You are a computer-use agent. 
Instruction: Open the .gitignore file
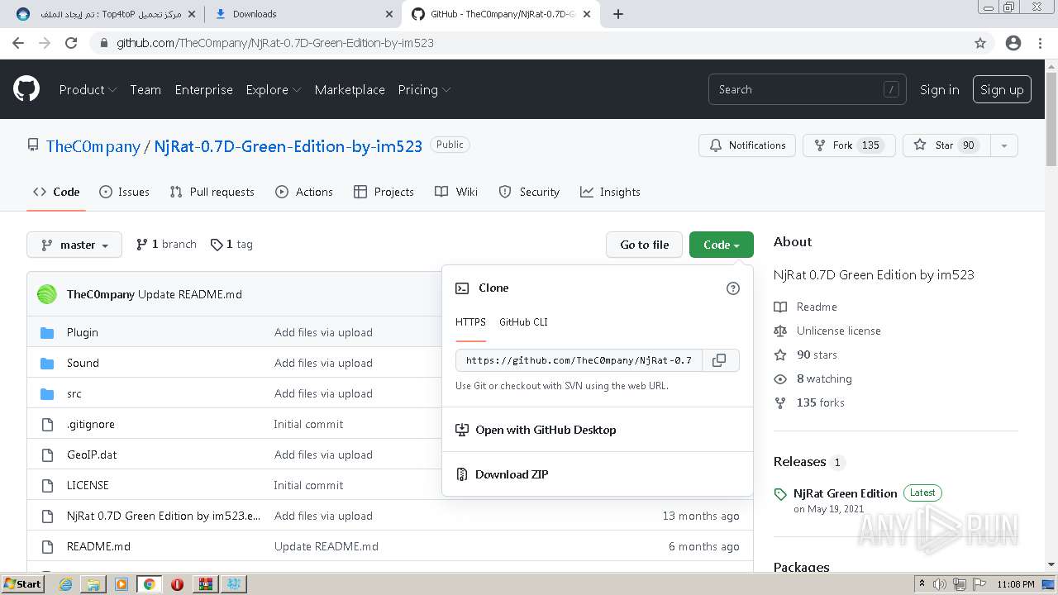91,424
